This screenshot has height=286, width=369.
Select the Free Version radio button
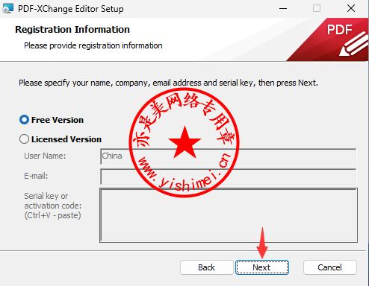coord(24,120)
